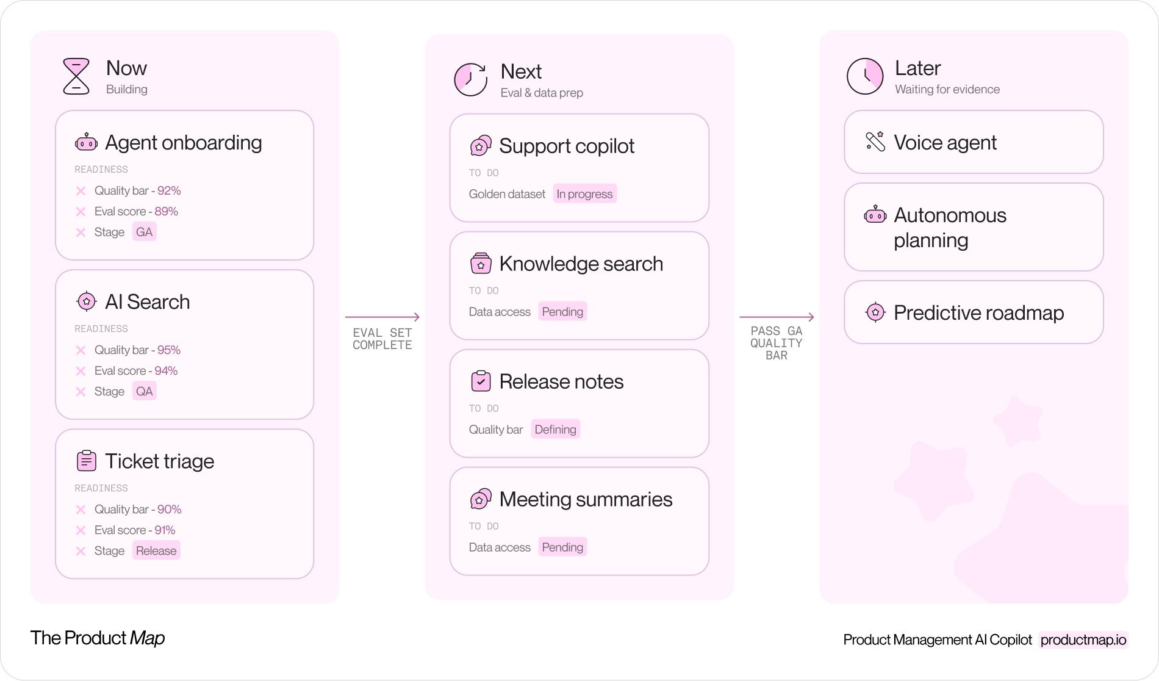Click the X mark beside Eval score 94%

(81, 371)
